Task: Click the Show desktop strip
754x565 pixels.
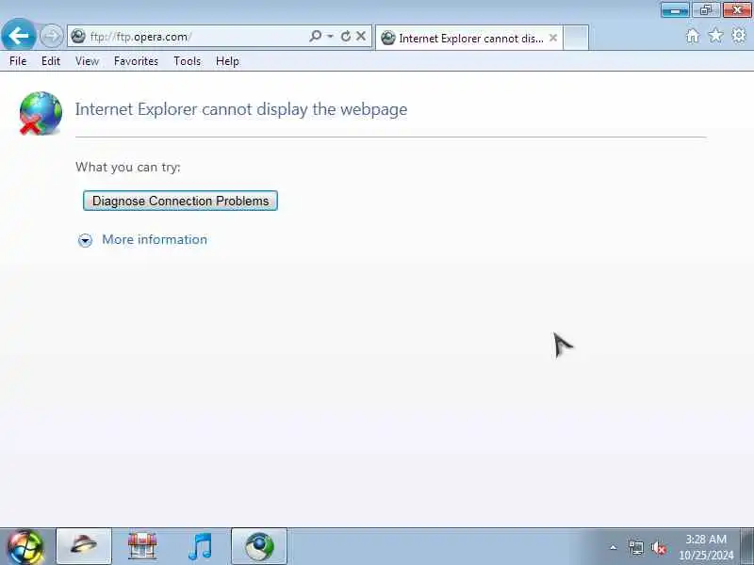Action: point(746,546)
